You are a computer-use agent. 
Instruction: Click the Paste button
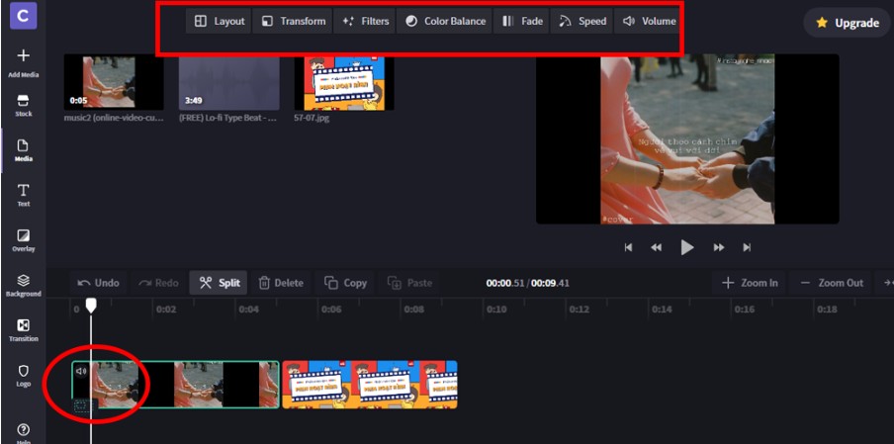tap(409, 283)
